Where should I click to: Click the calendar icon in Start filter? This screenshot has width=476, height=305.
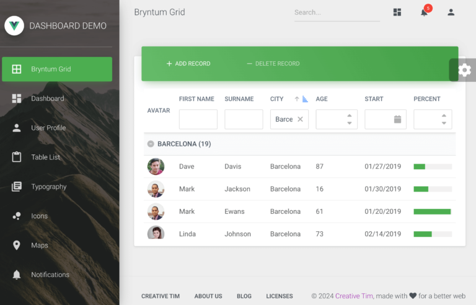click(x=397, y=120)
